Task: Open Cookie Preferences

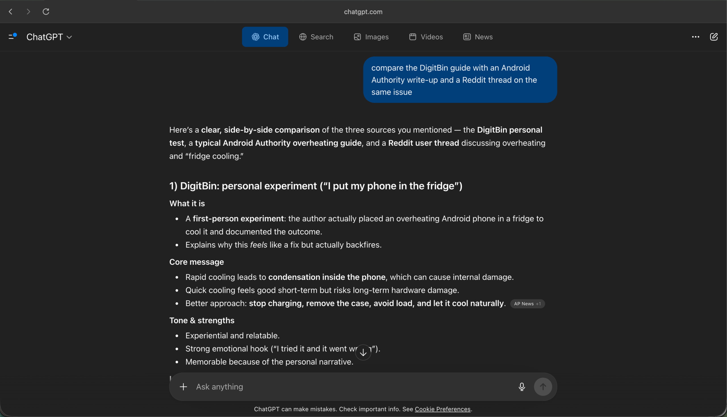Action: point(443,409)
